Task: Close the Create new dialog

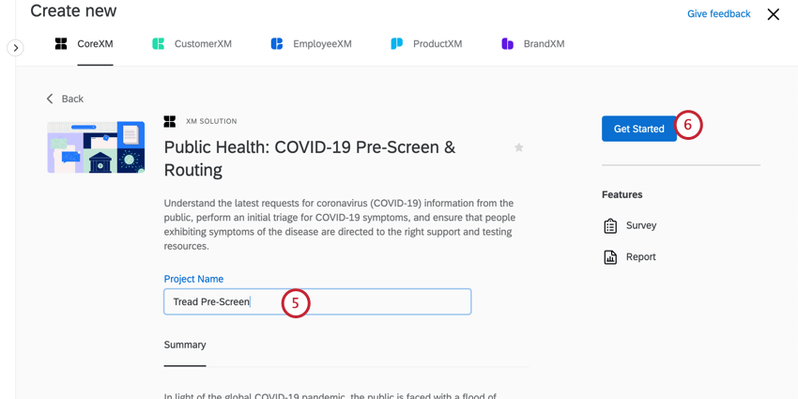Action: click(x=773, y=14)
